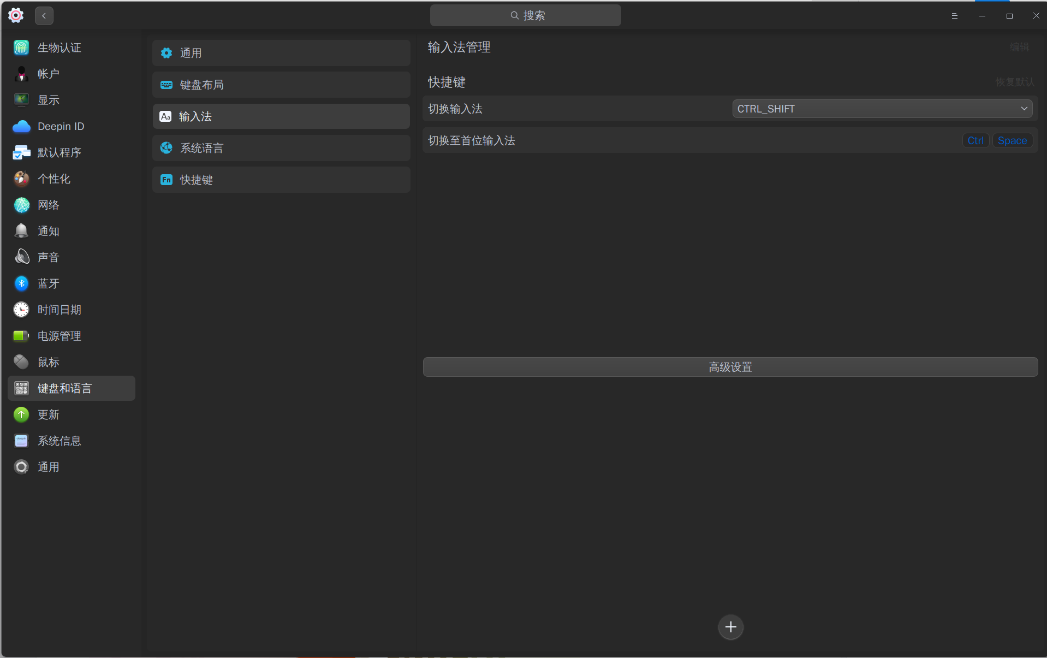The height and width of the screenshot is (658, 1047).
Task: Focus the 搜索 search field
Action: (526, 15)
